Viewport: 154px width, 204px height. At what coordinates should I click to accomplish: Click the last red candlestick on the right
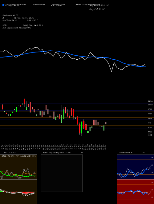click(x=106, y=123)
